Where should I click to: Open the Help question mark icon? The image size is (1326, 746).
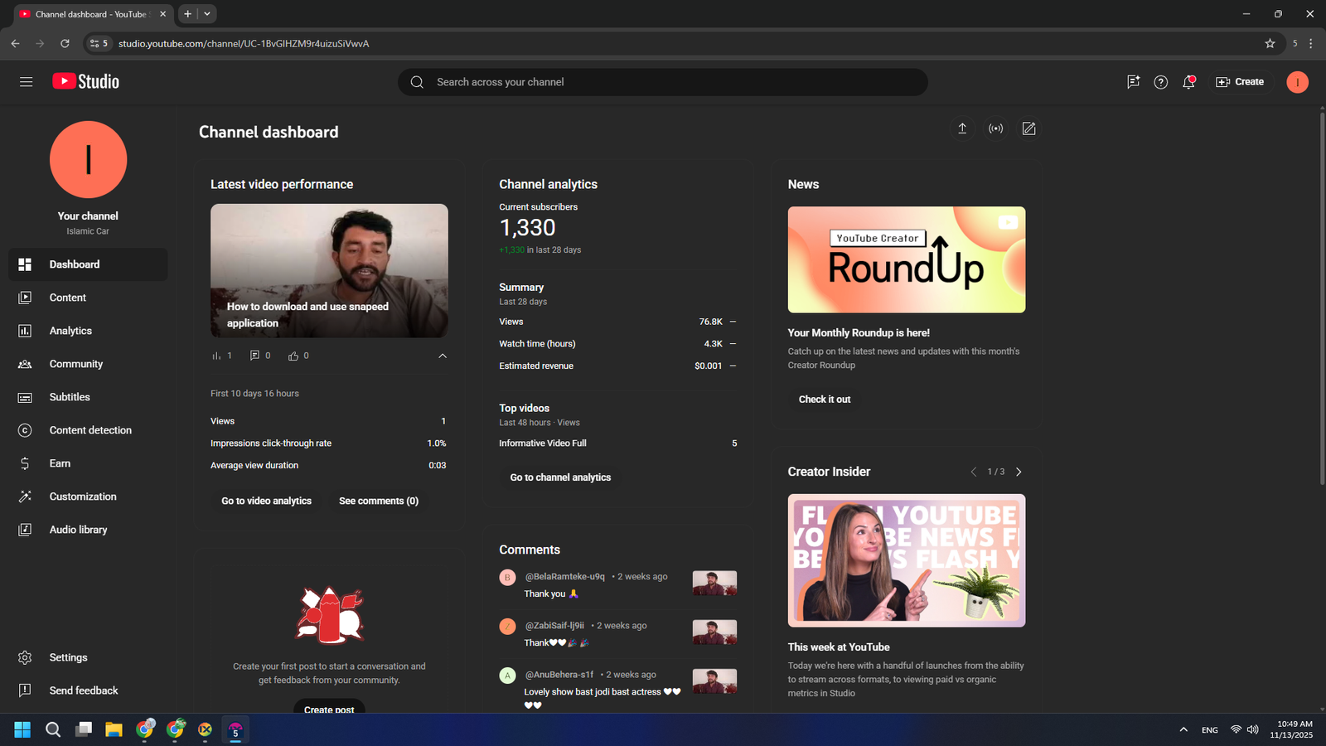[1160, 82]
